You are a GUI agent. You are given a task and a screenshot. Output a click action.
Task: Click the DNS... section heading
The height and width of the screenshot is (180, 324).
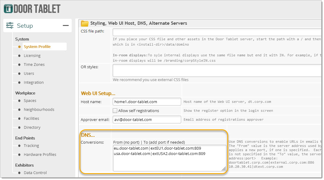tap(88, 135)
